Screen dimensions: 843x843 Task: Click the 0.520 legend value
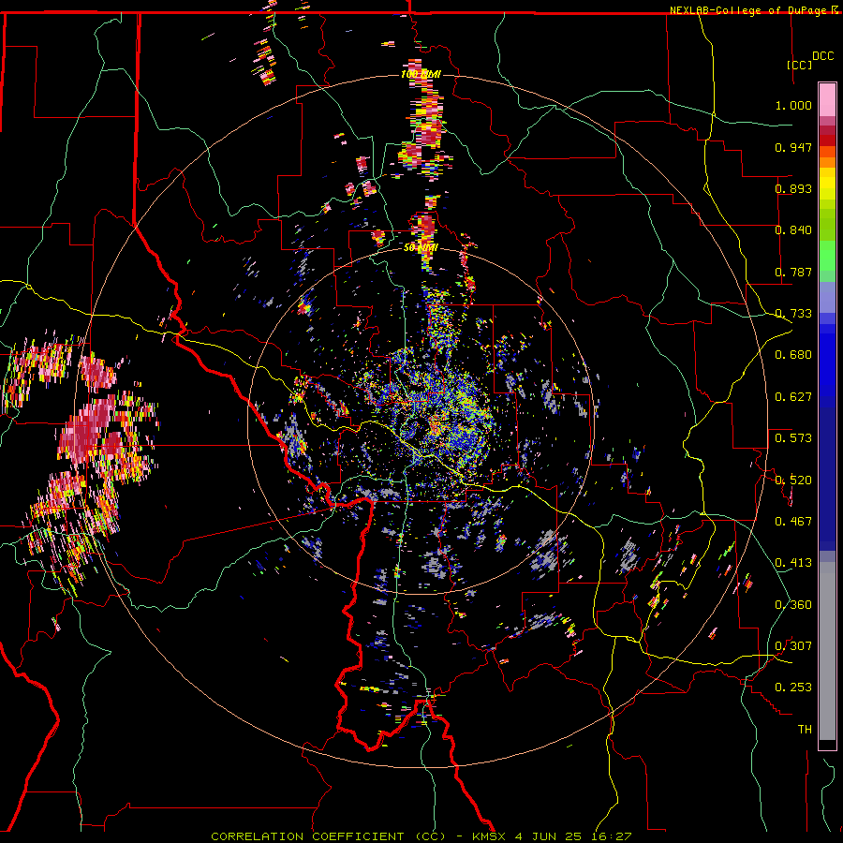[x=793, y=480]
